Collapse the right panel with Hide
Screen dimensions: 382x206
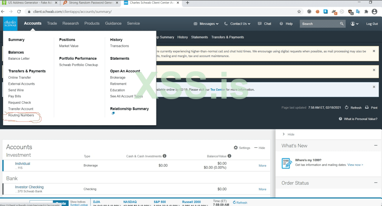[x=289, y=134]
